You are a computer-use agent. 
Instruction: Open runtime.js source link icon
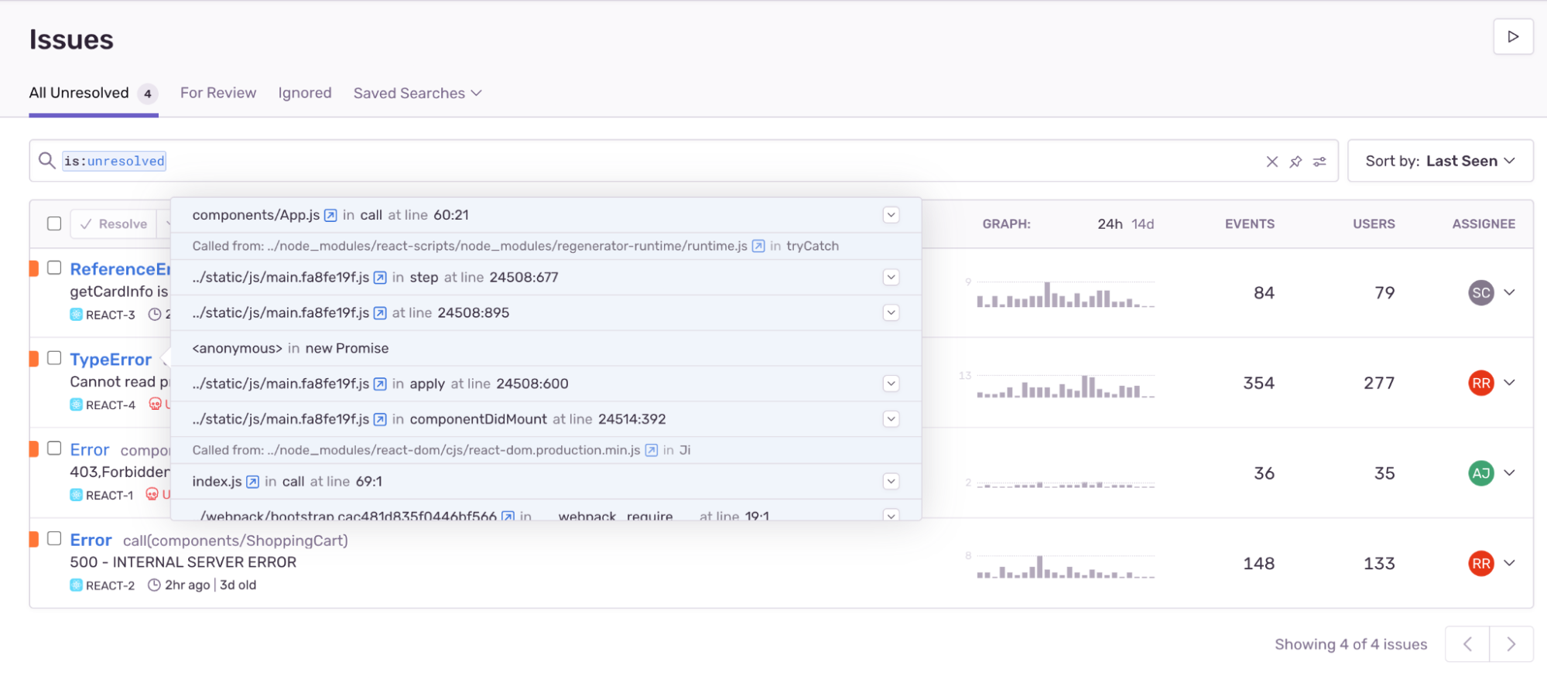point(758,246)
